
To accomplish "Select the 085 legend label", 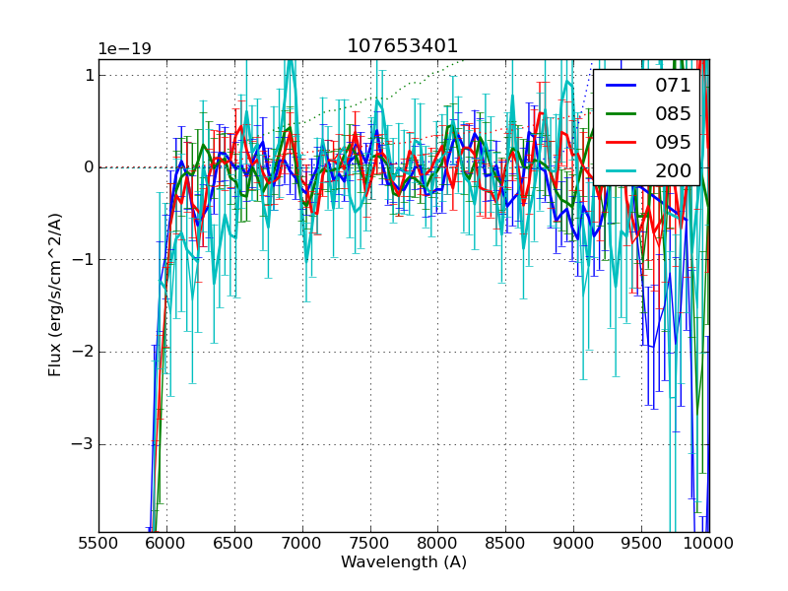I will pyautogui.click(x=674, y=113).
